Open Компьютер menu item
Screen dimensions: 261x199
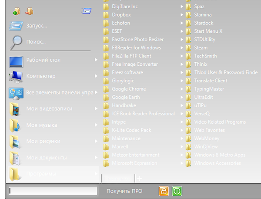pos(53,76)
